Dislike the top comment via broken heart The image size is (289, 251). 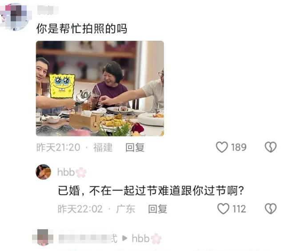click(x=271, y=147)
